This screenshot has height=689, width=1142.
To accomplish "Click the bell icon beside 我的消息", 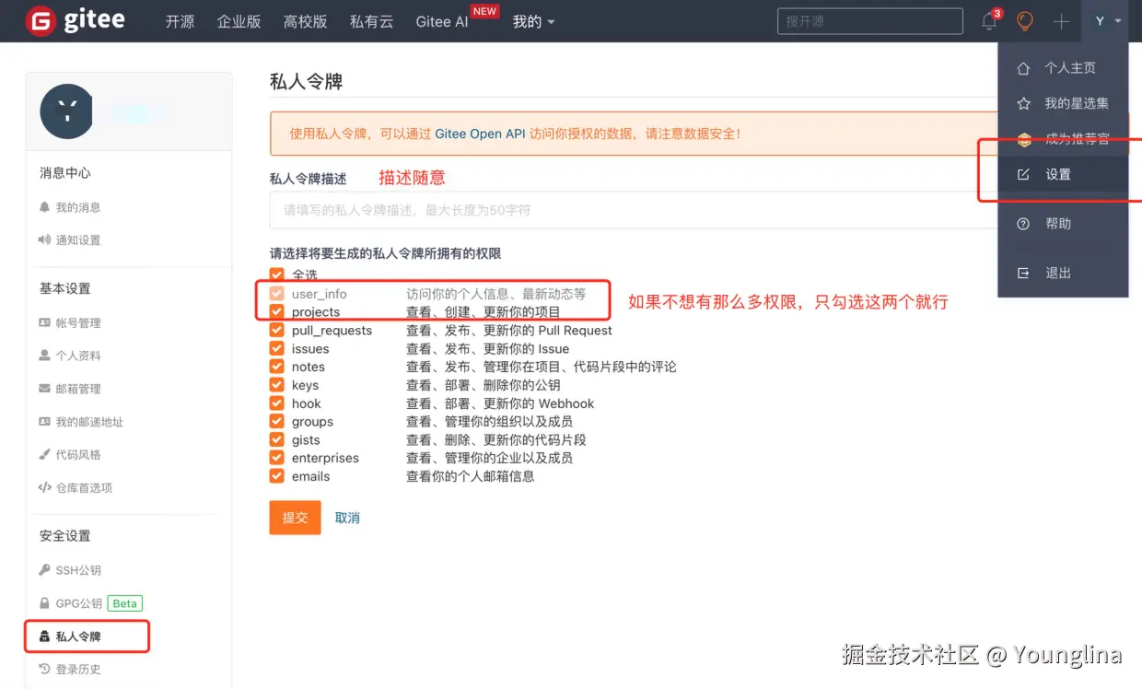I will 44,207.
